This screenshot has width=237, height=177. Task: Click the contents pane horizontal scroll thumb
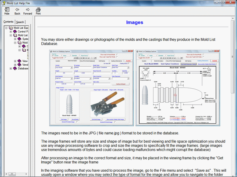pos(12,174)
